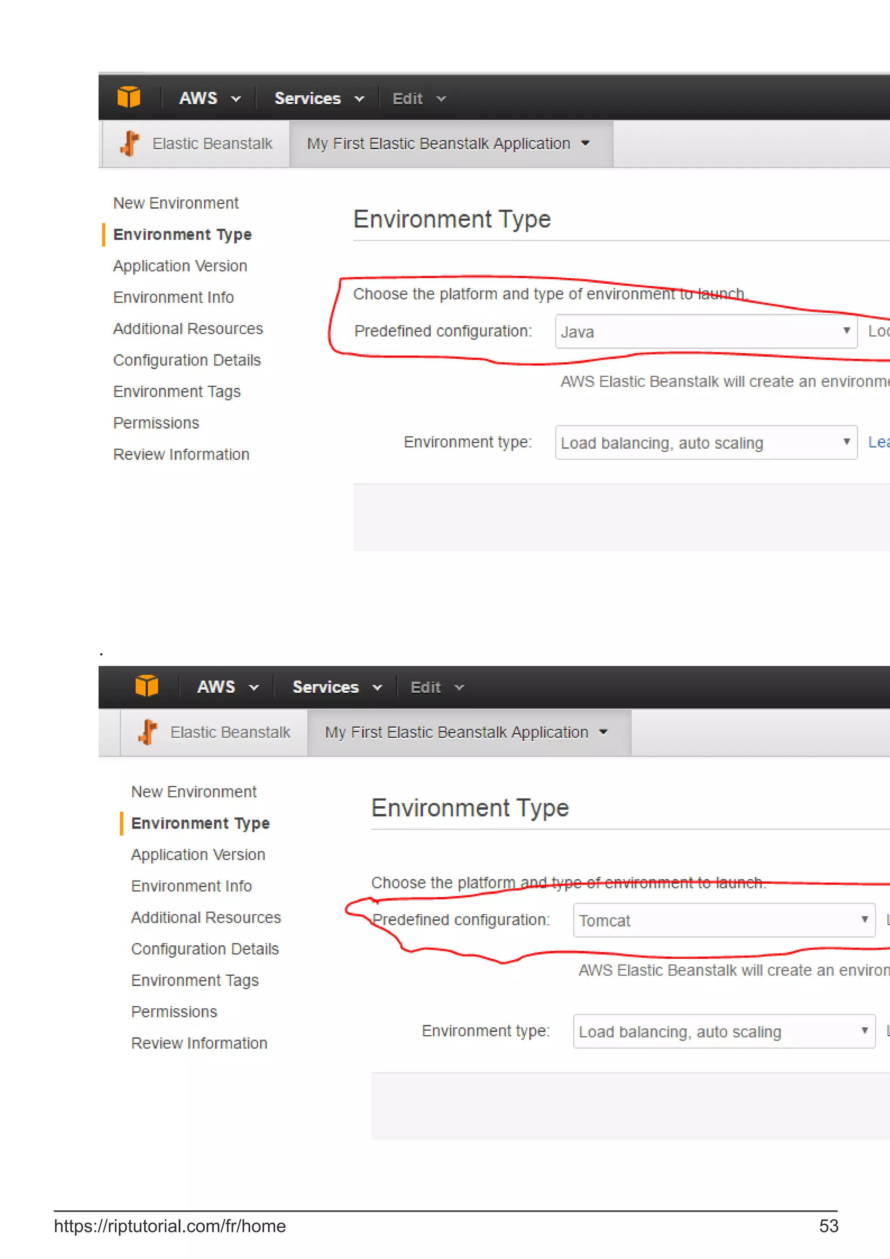
Task: Select Permissions step in bottom sidebar
Action: click(174, 1012)
